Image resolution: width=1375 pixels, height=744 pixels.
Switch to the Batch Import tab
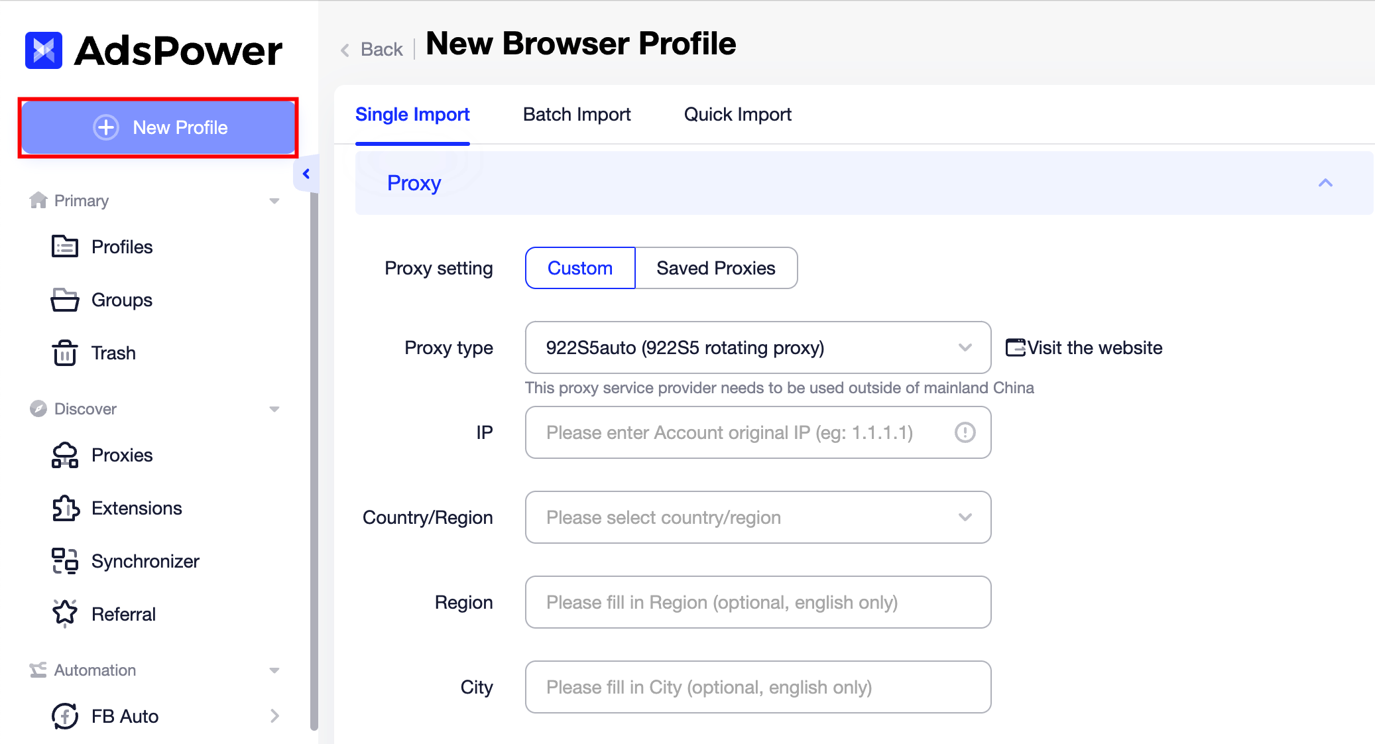click(576, 114)
